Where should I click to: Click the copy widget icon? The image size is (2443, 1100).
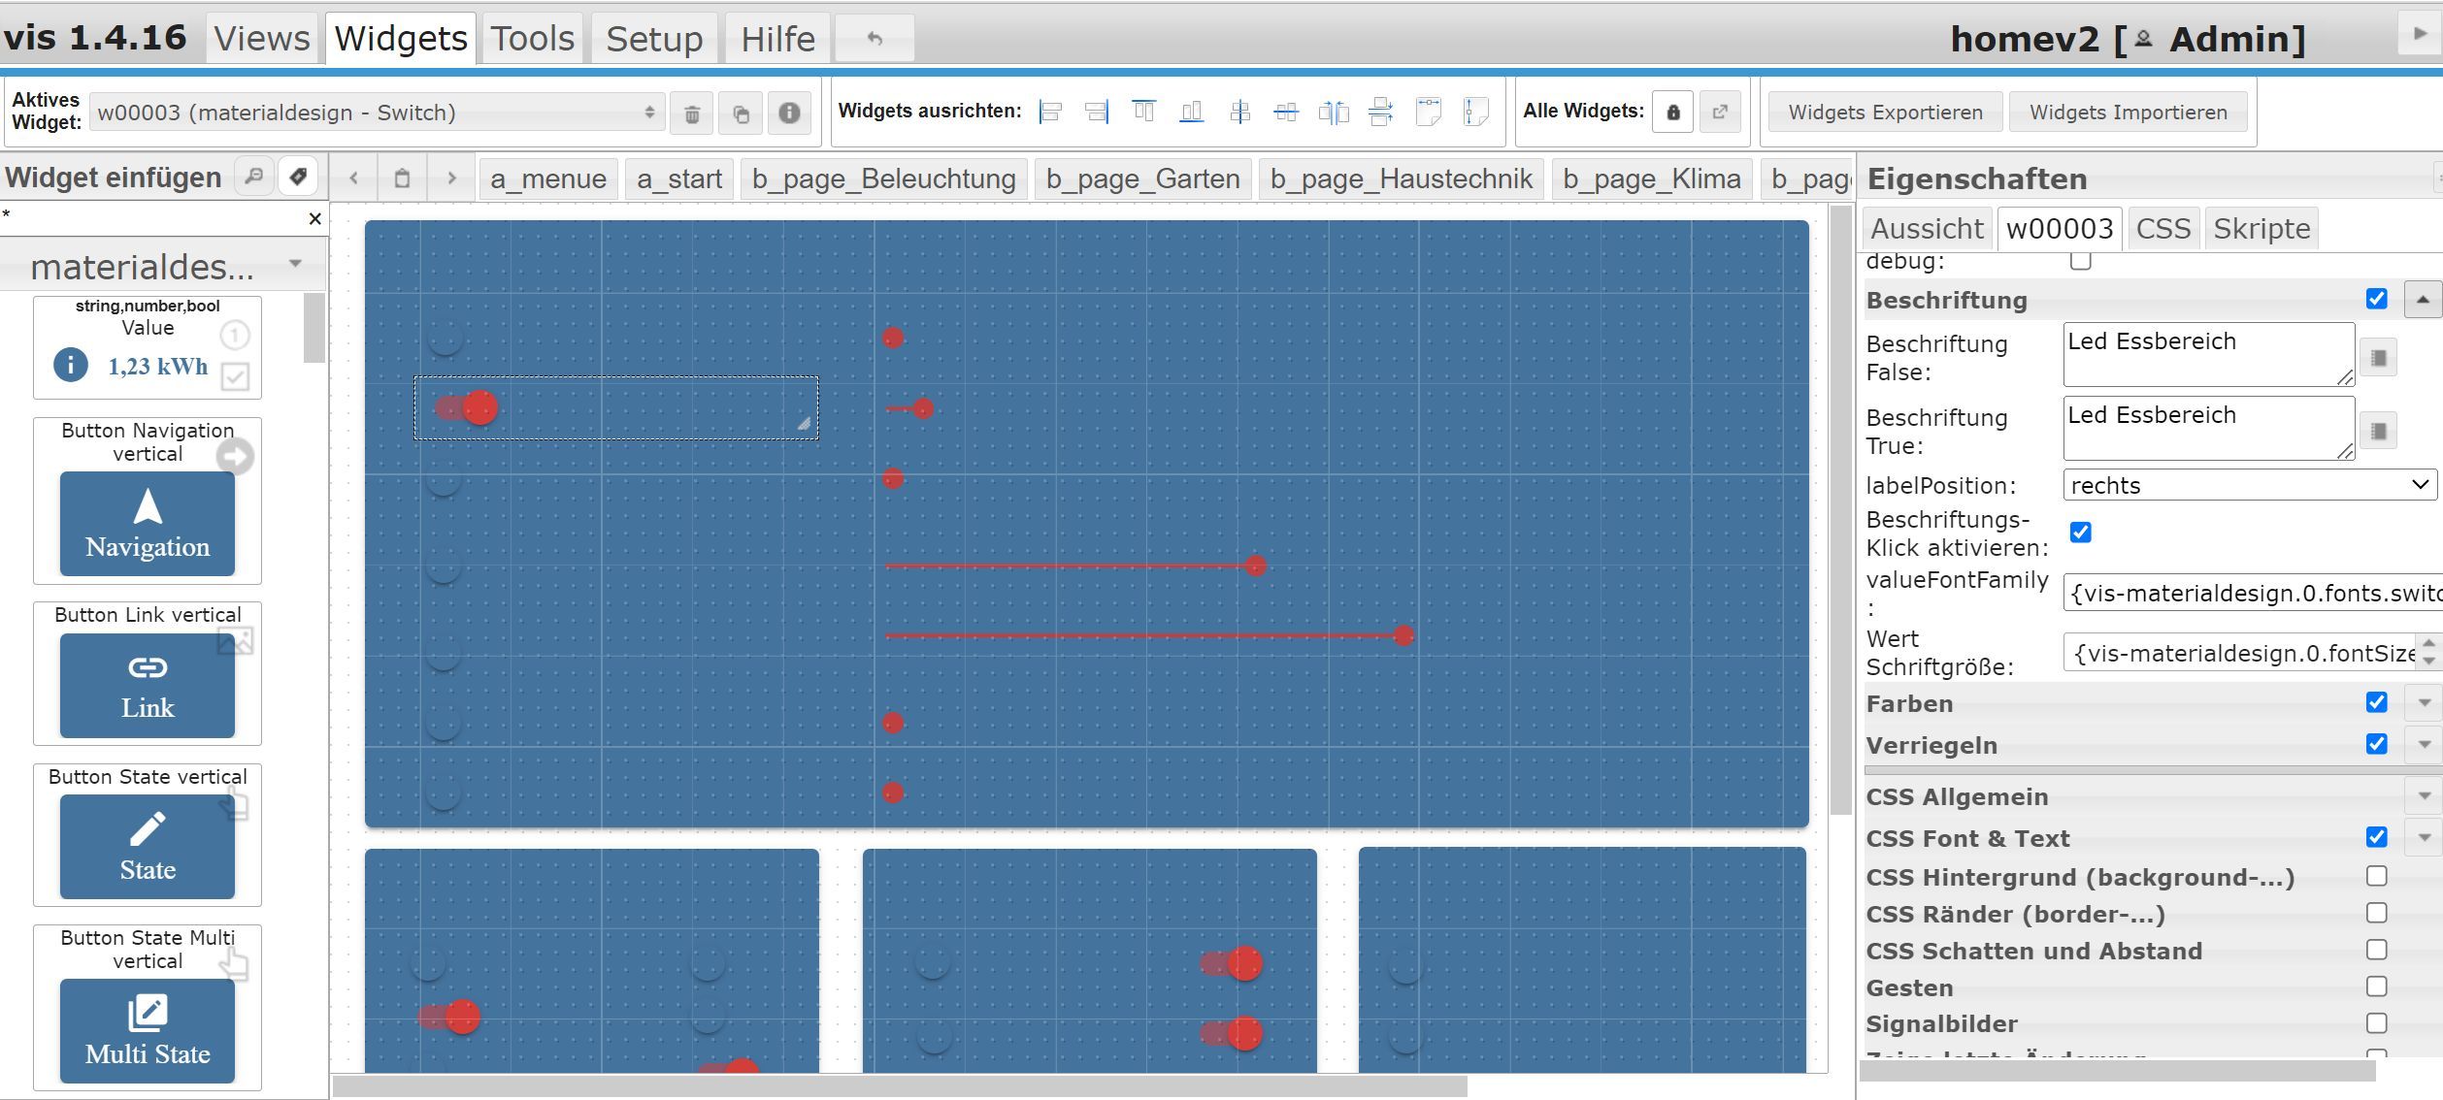coord(741,113)
